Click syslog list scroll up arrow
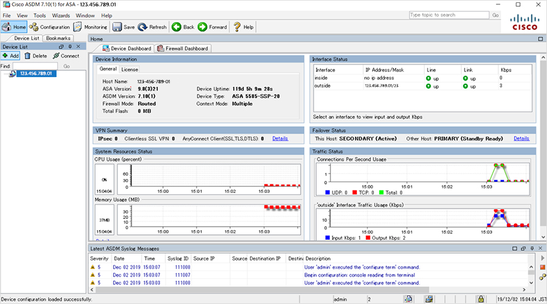 point(531,267)
